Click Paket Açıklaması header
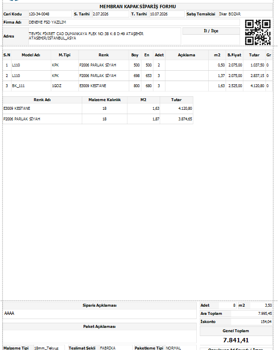The height and width of the screenshot is (350, 278). (100, 326)
